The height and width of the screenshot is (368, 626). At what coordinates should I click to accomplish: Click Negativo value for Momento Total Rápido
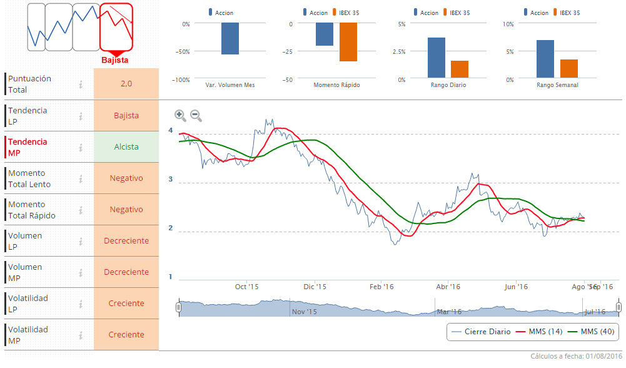126,210
